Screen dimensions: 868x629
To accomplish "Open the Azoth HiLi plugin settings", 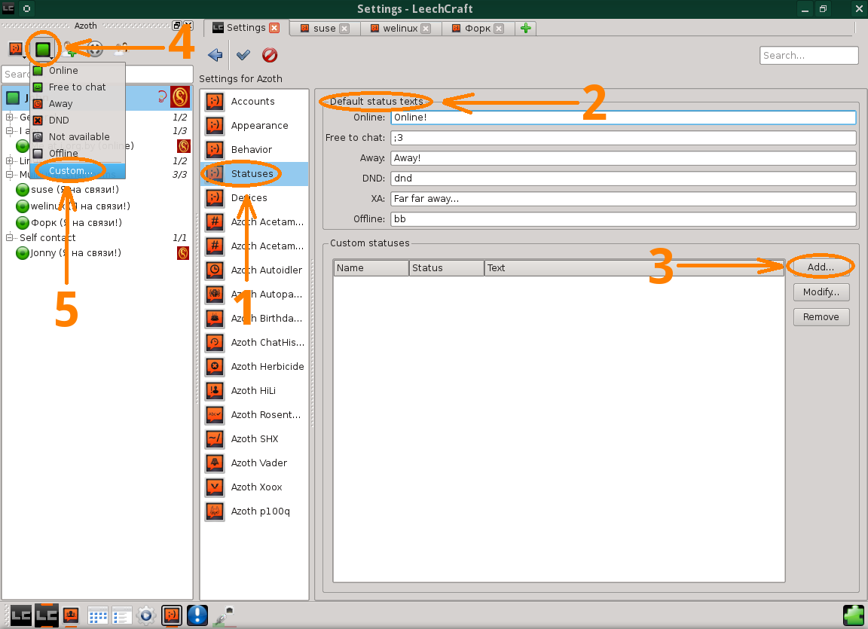I will 254,390.
